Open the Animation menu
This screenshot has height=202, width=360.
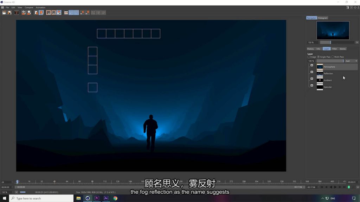[x=41, y=8]
